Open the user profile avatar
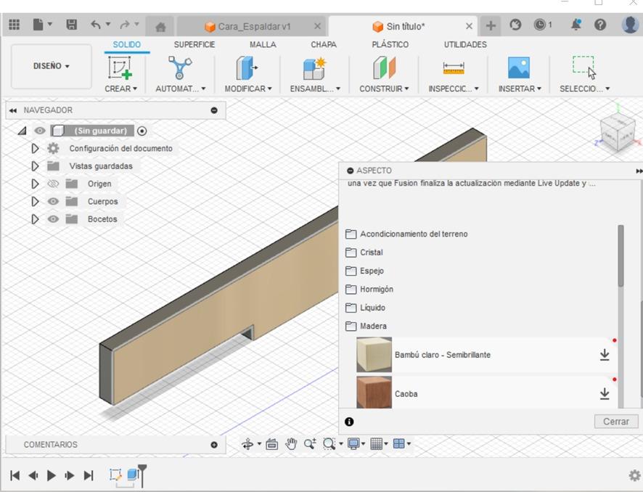The width and height of the screenshot is (643, 492). (x=630, y=25)
